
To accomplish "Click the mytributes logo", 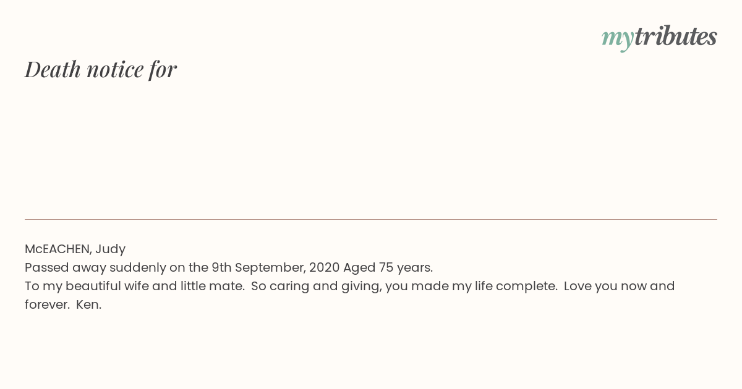I will (x=659, y=37).
